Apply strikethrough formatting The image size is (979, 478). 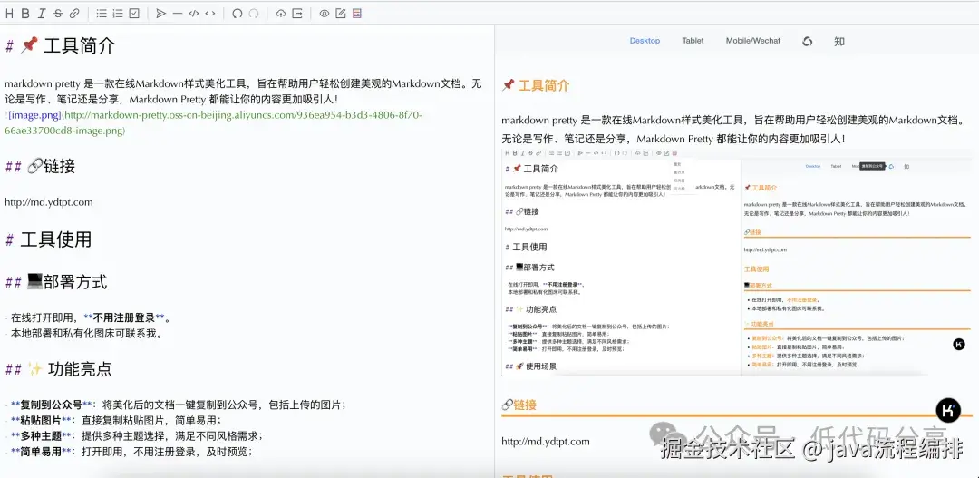(58, 13)
